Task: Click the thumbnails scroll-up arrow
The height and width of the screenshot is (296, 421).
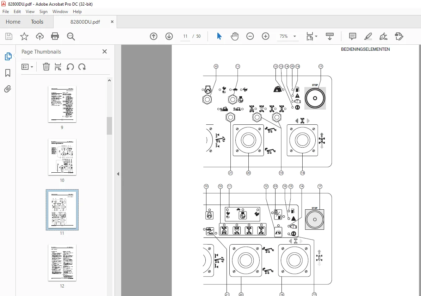Action: [x=109, y=80]
